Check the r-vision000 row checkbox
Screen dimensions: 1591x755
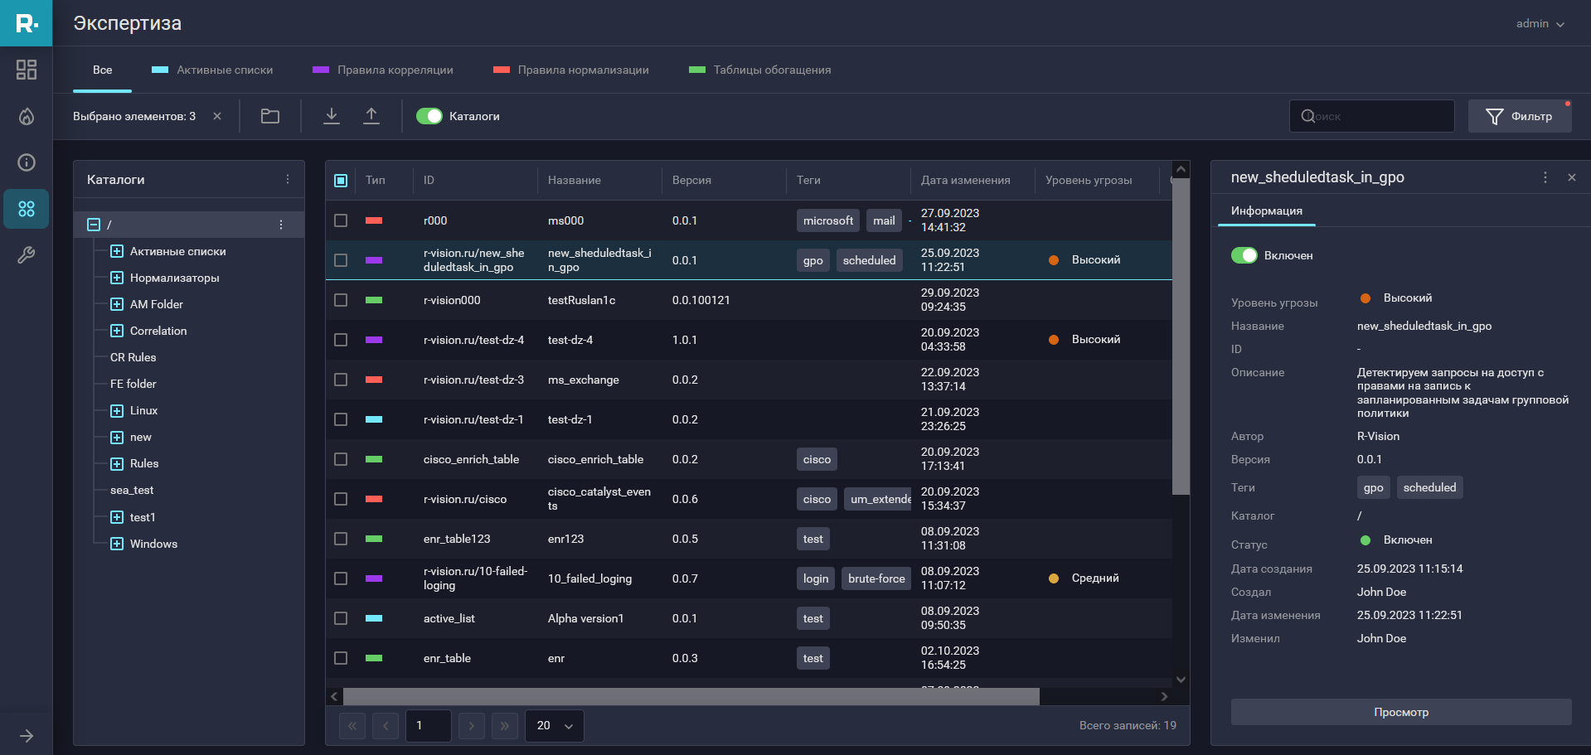tap(341, 300)
